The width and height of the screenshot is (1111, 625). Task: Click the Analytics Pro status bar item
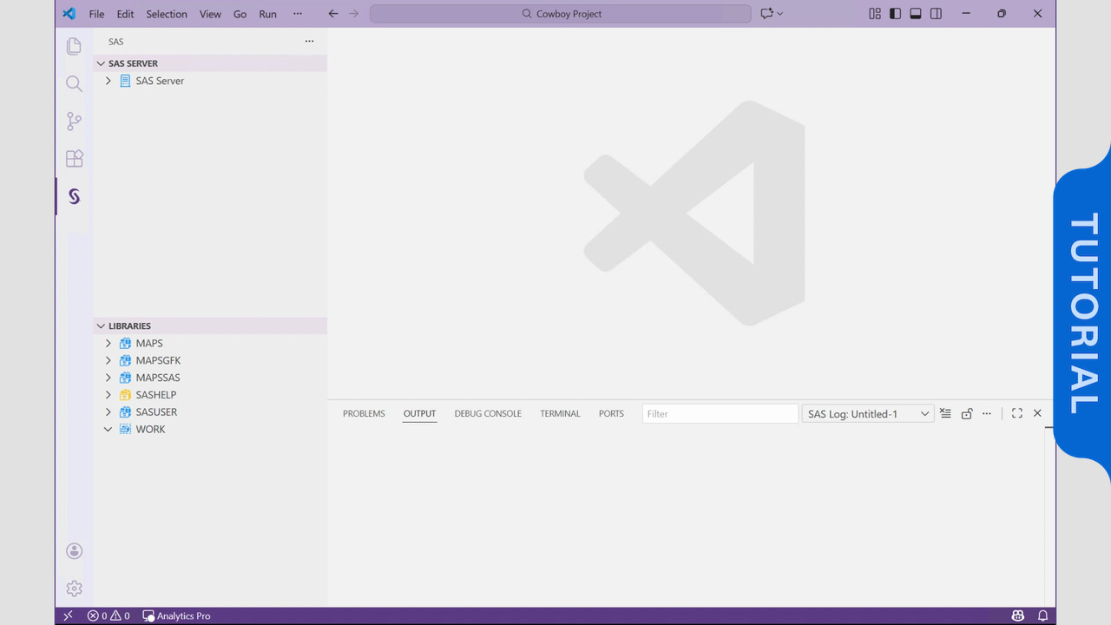176,615
